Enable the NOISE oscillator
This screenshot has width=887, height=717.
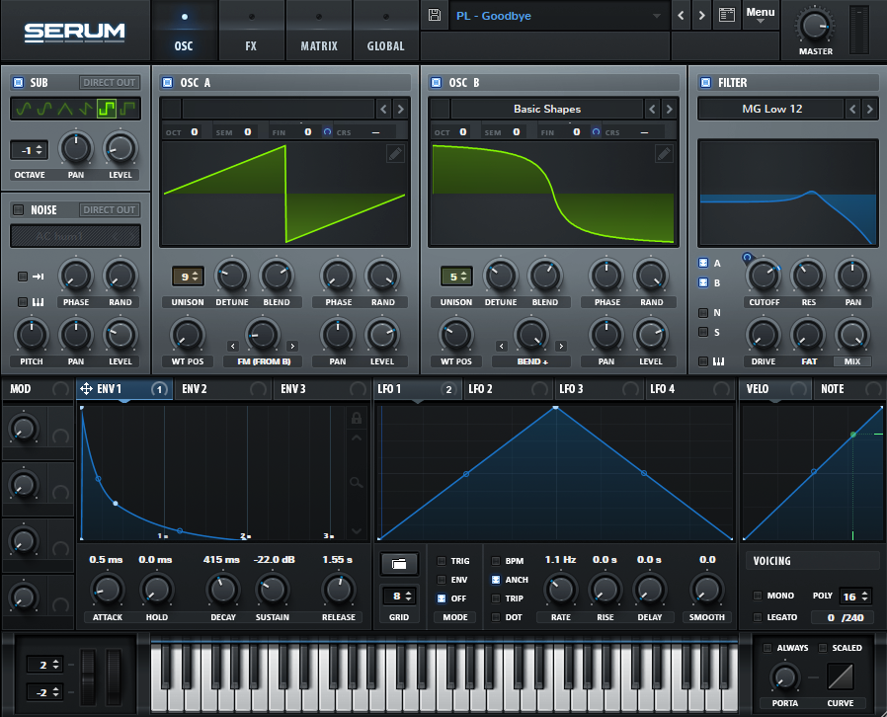(18, 209)
